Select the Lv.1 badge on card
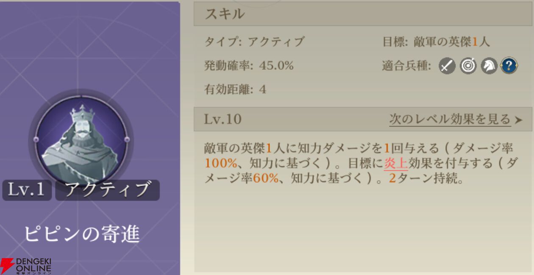Screen dimensions: 534x275 pos(27,190)
